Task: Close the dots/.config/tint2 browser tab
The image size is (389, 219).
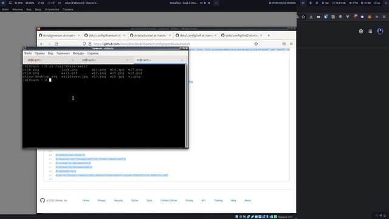Action: point(261,35)
